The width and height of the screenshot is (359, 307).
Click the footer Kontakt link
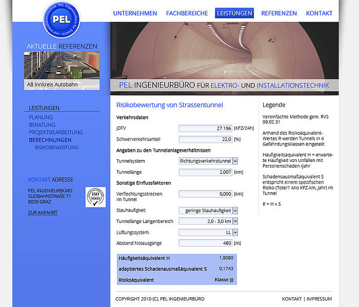click(292, 299)
